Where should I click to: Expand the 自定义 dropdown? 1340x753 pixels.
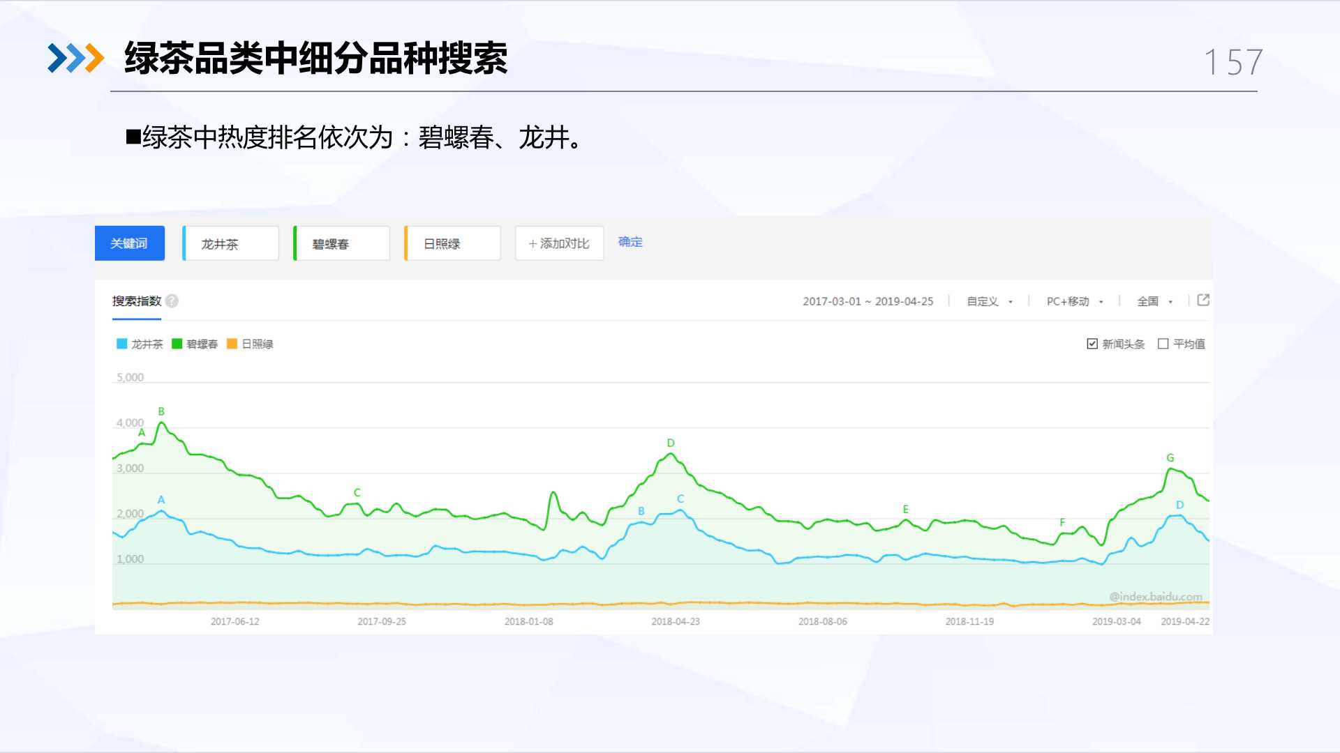pyautogui.click(x=990, y=301)
